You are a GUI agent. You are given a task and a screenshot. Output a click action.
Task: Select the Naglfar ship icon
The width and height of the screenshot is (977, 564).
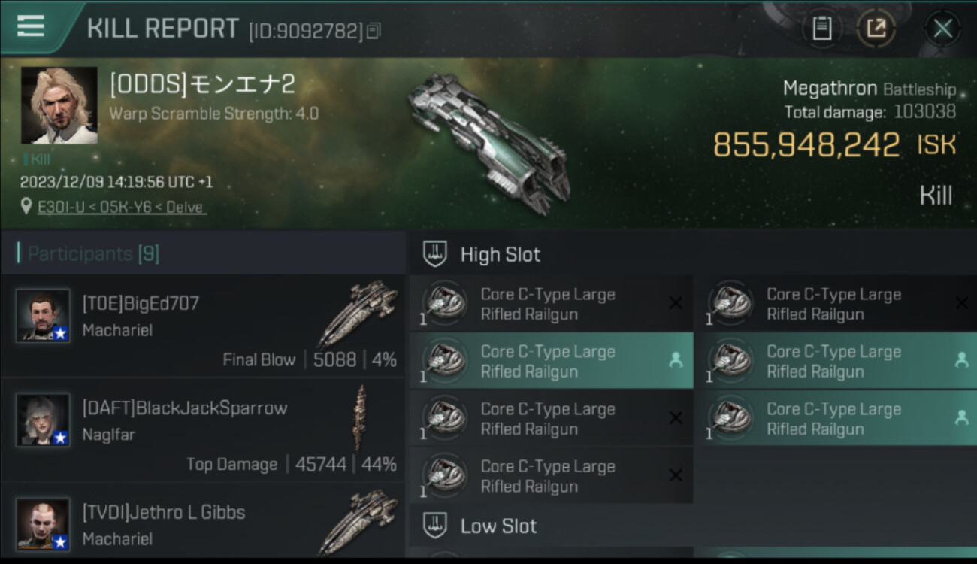point(360,417)
